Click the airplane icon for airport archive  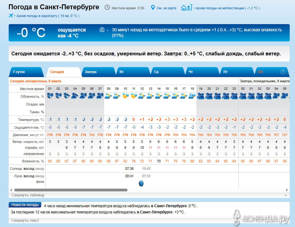[x=11, y=15]
